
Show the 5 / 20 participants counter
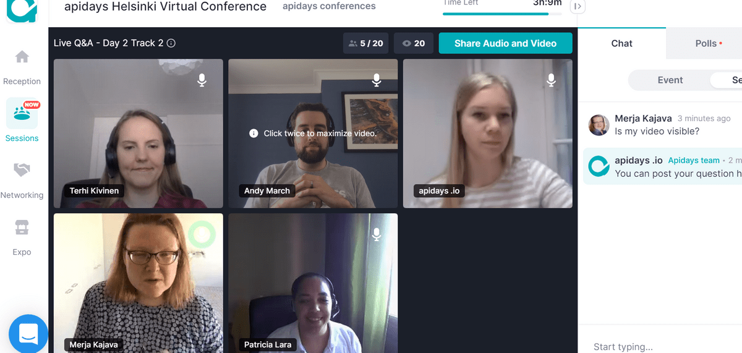coord(365,43)
